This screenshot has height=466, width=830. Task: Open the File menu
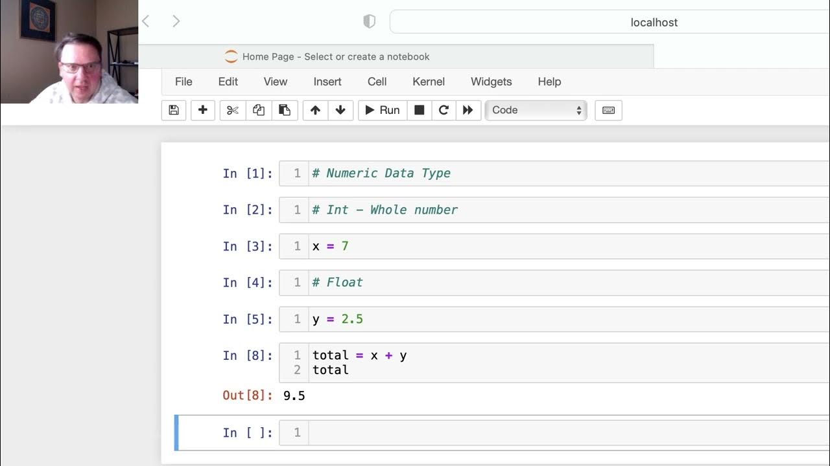pyautogui.click(x=184, y=82)
